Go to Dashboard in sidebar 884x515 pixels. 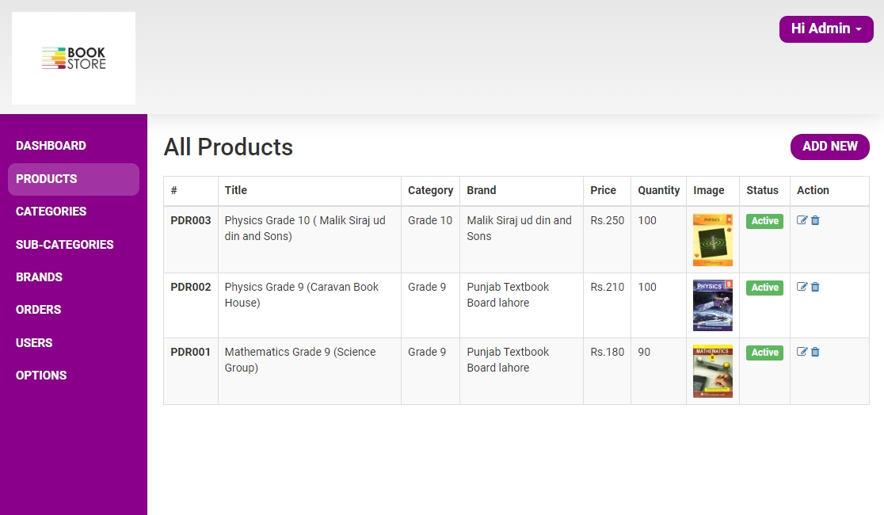(51, 146)
